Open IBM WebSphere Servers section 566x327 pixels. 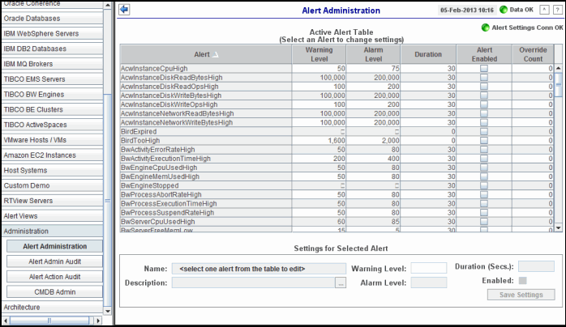coord(53,33)
